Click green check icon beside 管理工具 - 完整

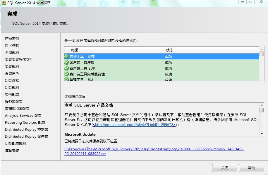(x=66, y=56)
